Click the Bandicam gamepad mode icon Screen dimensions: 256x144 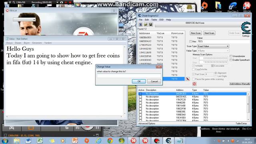pos(12,128)
